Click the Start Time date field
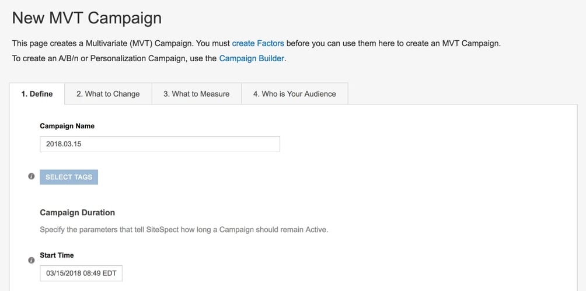 (81, 274)
